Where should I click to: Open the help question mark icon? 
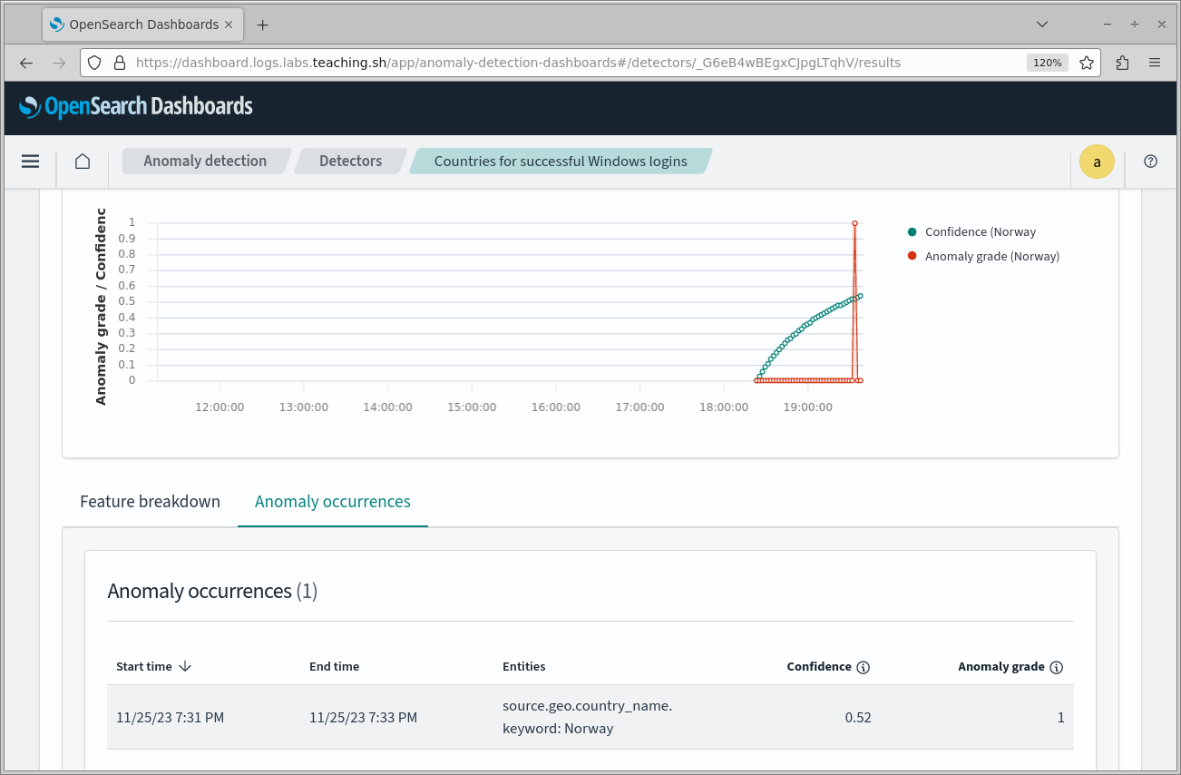pos(1150,162)
